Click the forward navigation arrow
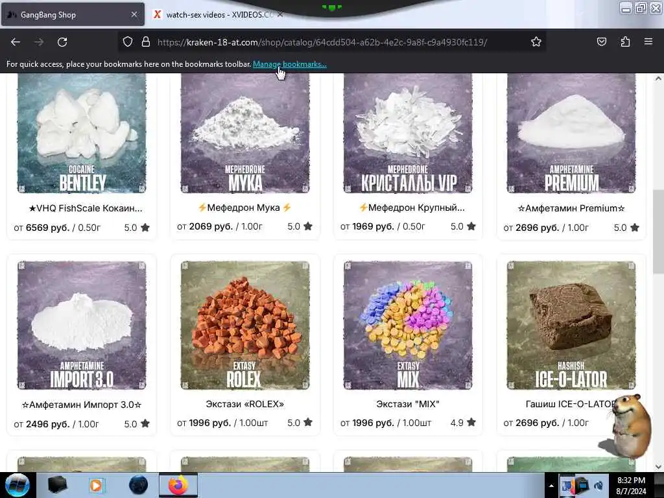Image resolution: width=664 pixels, height=498 pixels. 39,42
